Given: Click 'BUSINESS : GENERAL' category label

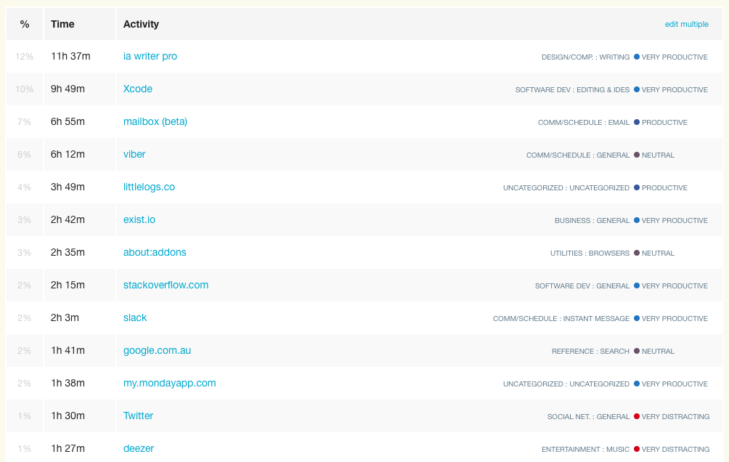Looking at the screenshot, I should point(592,221).
